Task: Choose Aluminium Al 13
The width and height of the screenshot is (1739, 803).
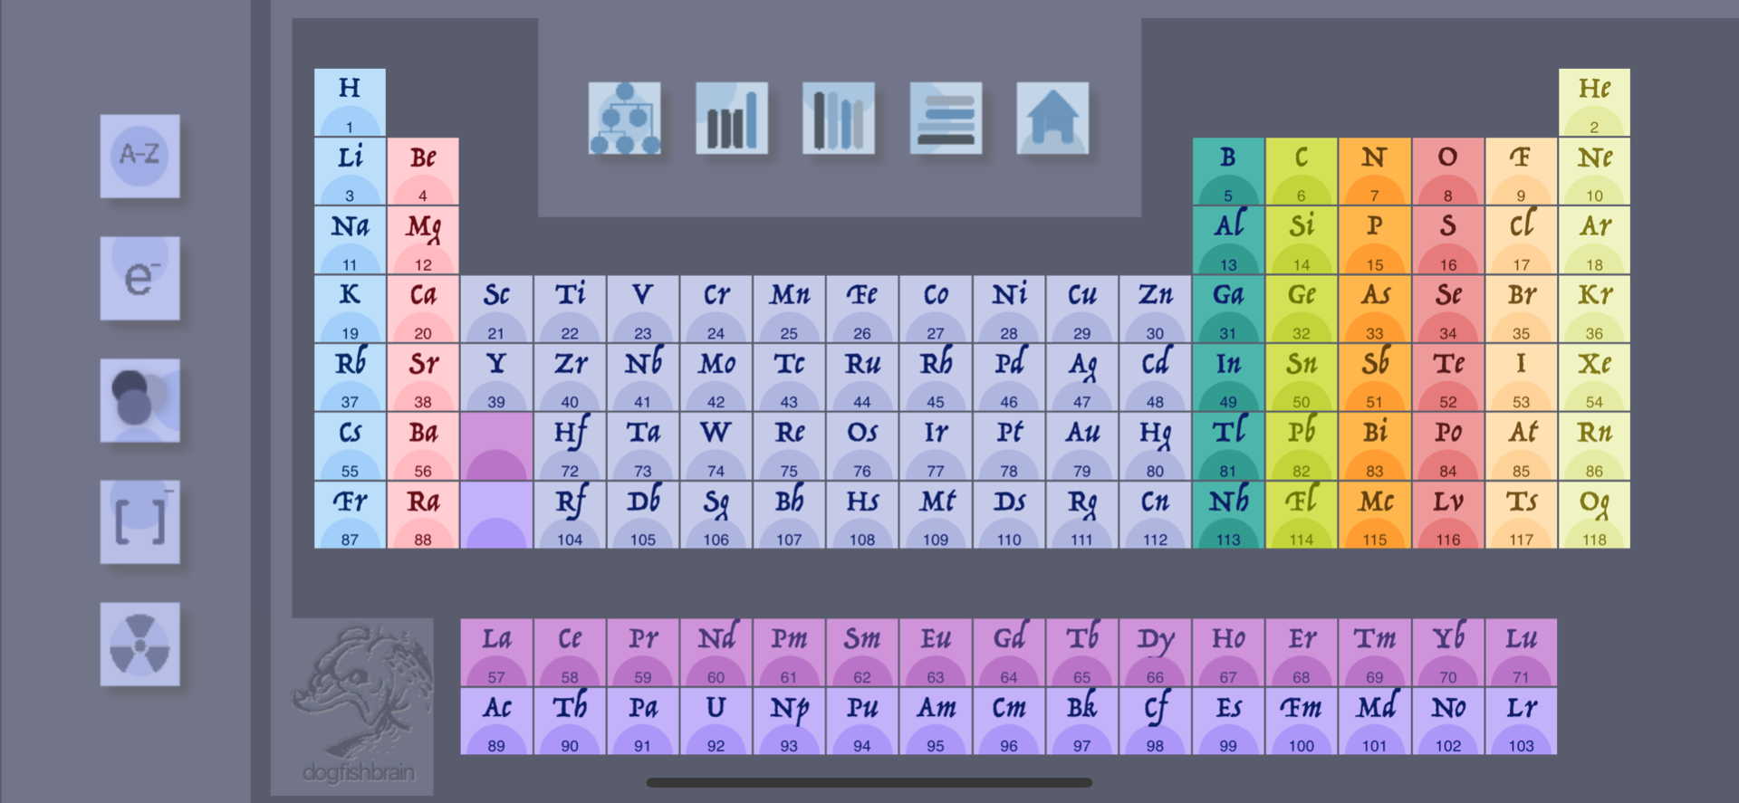Action: coord(1228,240)
